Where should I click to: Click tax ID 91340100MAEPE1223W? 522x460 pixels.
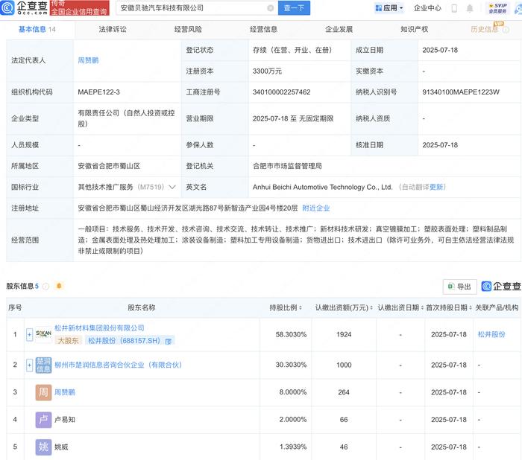pyautogui.click(x=461, y=92)
